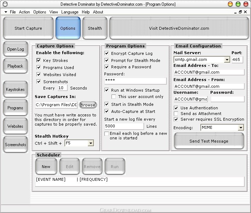Viewport: 251px width, 213px height.
Task: Click the Scheduler Run button
Action: click(115, 167)
